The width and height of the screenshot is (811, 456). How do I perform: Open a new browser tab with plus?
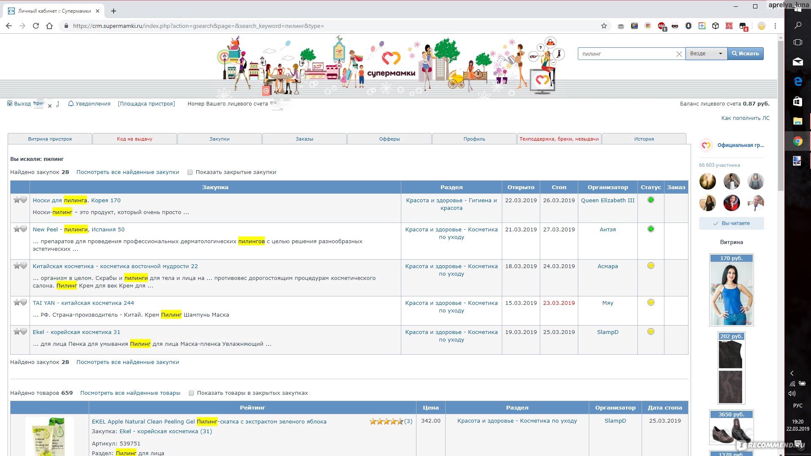point(114,11)
